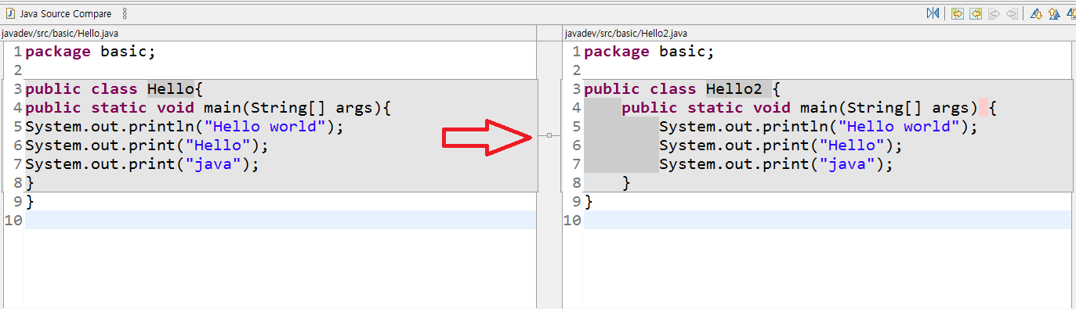Swap the left and right compare views

point(933,13)
